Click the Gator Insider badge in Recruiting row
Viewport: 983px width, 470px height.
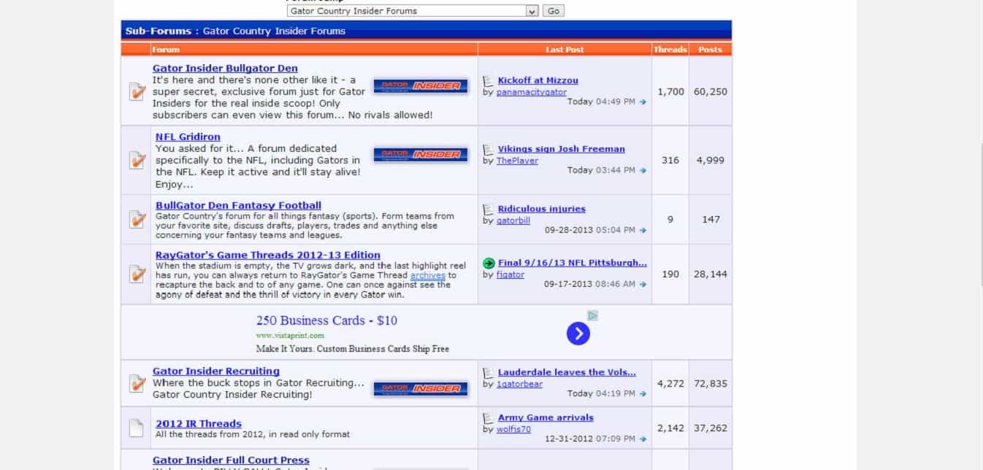421,389
